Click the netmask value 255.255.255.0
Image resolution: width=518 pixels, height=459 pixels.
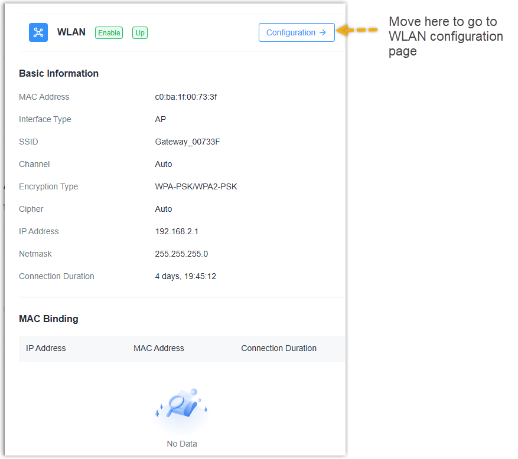pos(181,254)
